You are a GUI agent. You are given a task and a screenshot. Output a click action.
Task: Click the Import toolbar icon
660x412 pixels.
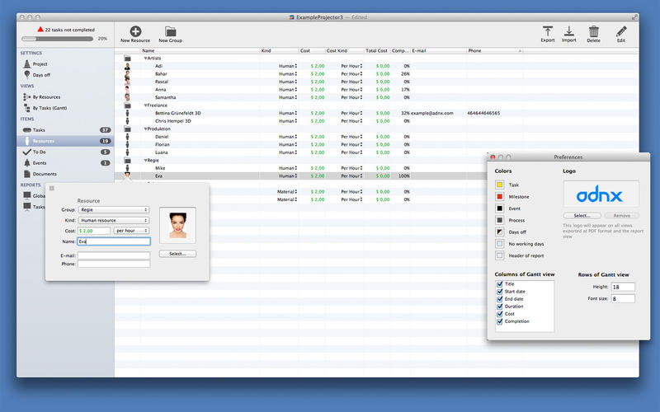pyautogui.click(x=568, y=31)
